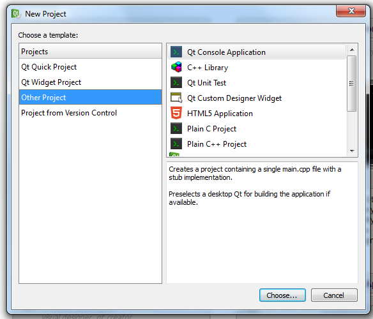Click scroll down arrow of template list
The image size is (373, 319).
pos(352,151)
